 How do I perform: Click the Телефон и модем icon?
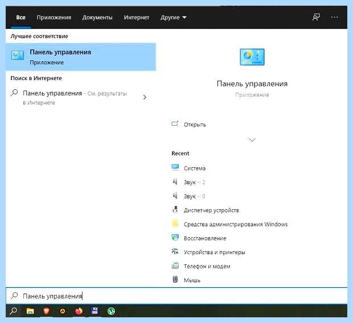175,266
